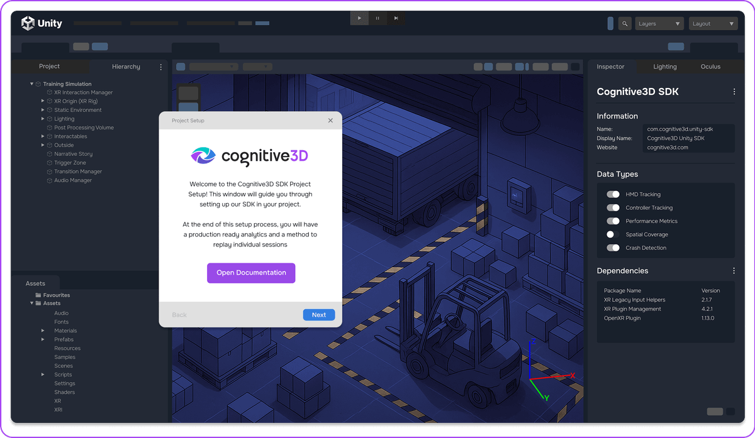Screen dimensions: 755x438
Task: Click the Step Frame icon next to Pause
Action: click(396, 18)
